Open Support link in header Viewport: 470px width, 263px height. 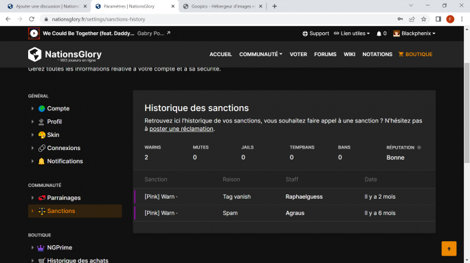[315, 34]
